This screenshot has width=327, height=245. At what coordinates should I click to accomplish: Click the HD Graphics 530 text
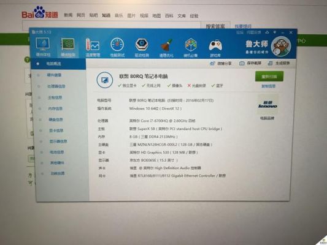coord(163,153)
